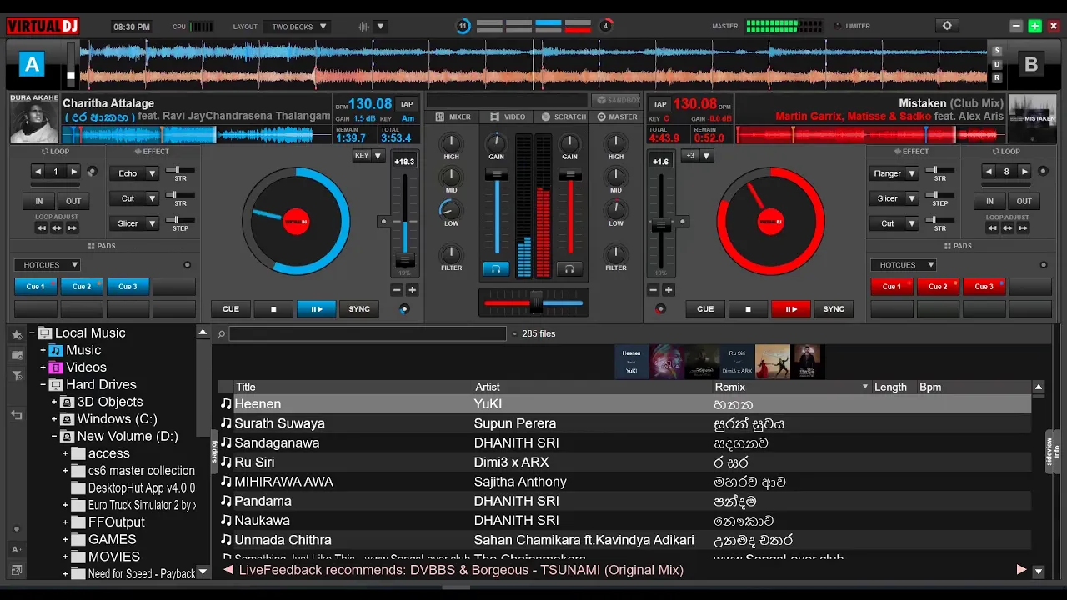Screen dimensions: 1067x600
Task: Click the D button beside the deck B label
Action: coord(997,65)
